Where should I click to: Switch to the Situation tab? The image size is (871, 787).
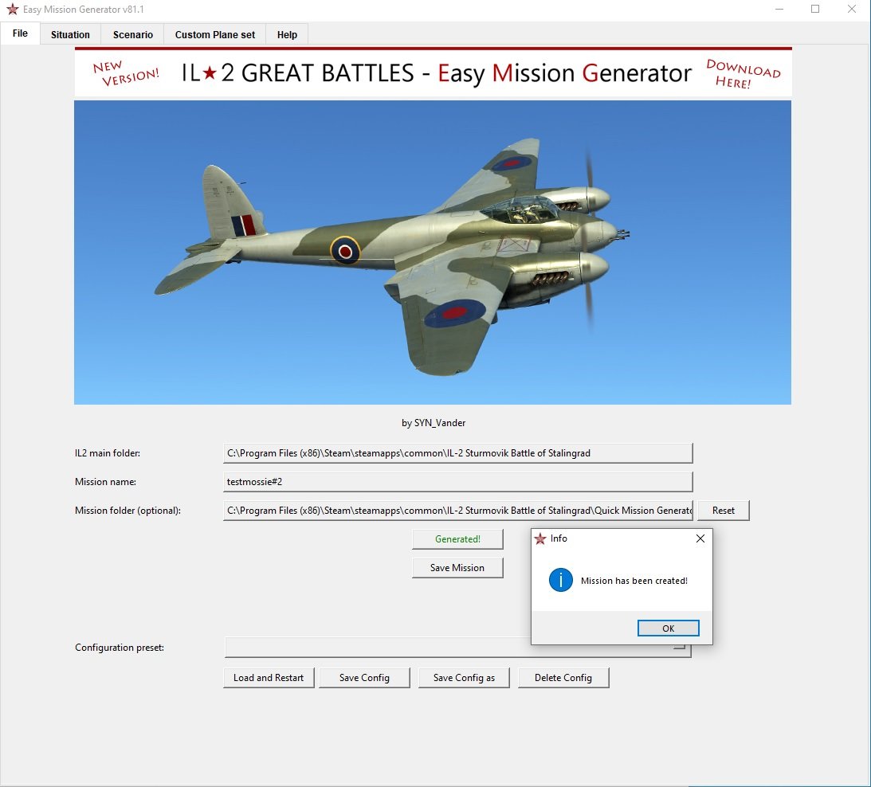(70, 34)
